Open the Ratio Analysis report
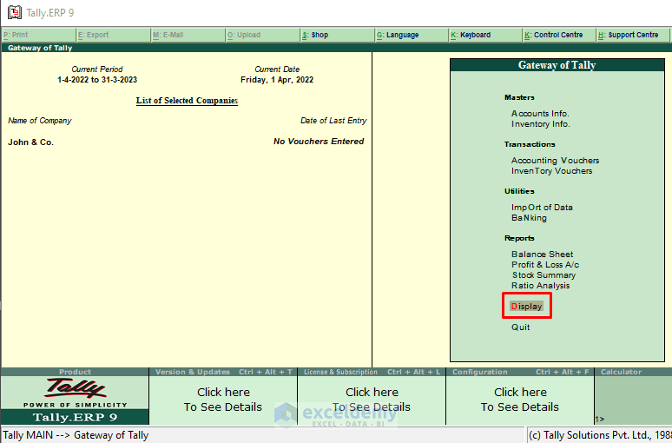This screenshot has width=672, height=443. point(540,286)
